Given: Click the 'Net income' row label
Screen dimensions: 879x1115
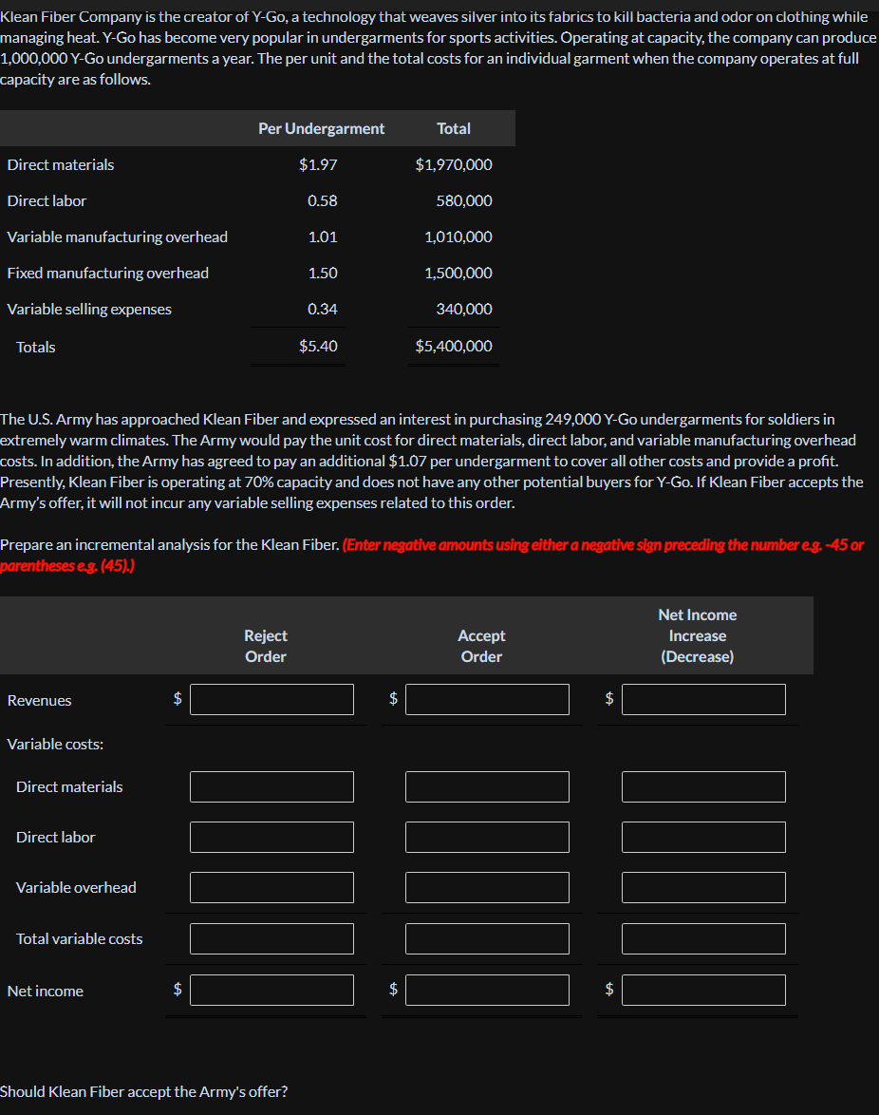Looking at the screenshot, I should click(x=46, y=991).
